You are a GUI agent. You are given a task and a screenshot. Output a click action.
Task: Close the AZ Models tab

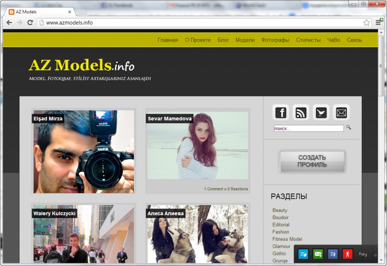(70, 12)
